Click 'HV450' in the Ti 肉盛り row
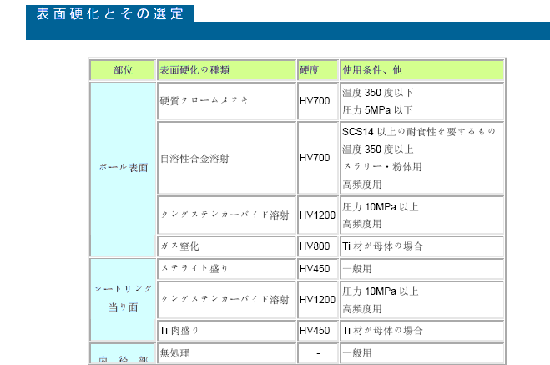This screenshot has height=365, width=550. pyautogui.click(x=315, y=331)
